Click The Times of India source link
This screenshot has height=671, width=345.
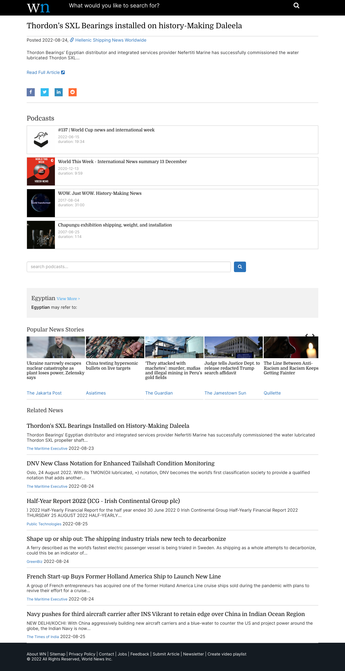click(43, 637)
